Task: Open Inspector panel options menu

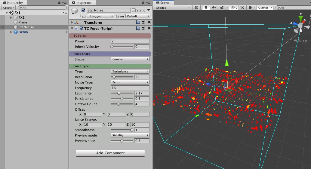Action: click(x=148, y=3)
